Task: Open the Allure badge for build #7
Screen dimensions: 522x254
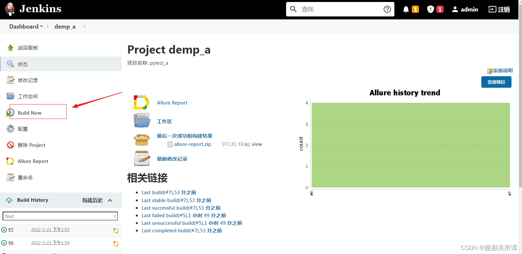Action: (116, 231)
